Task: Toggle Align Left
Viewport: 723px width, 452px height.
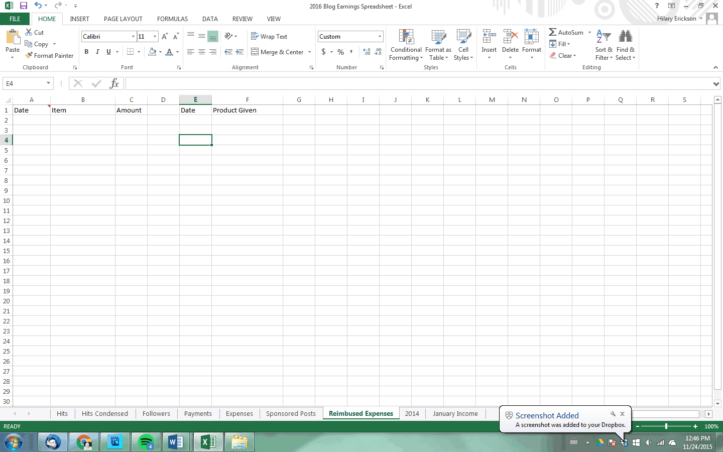Action: pos(191,52)
